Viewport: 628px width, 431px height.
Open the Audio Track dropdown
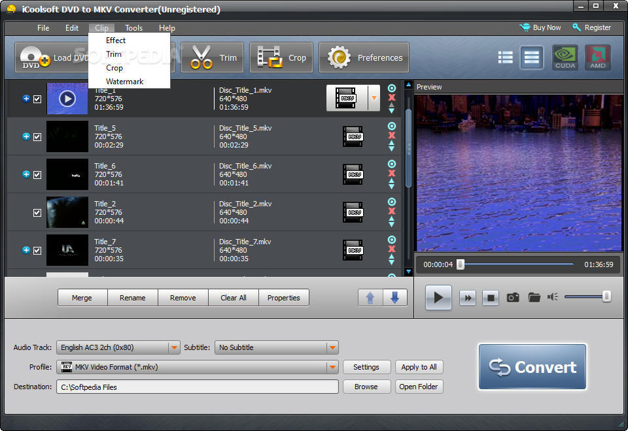pyautogui.click(x=174, y=347)
